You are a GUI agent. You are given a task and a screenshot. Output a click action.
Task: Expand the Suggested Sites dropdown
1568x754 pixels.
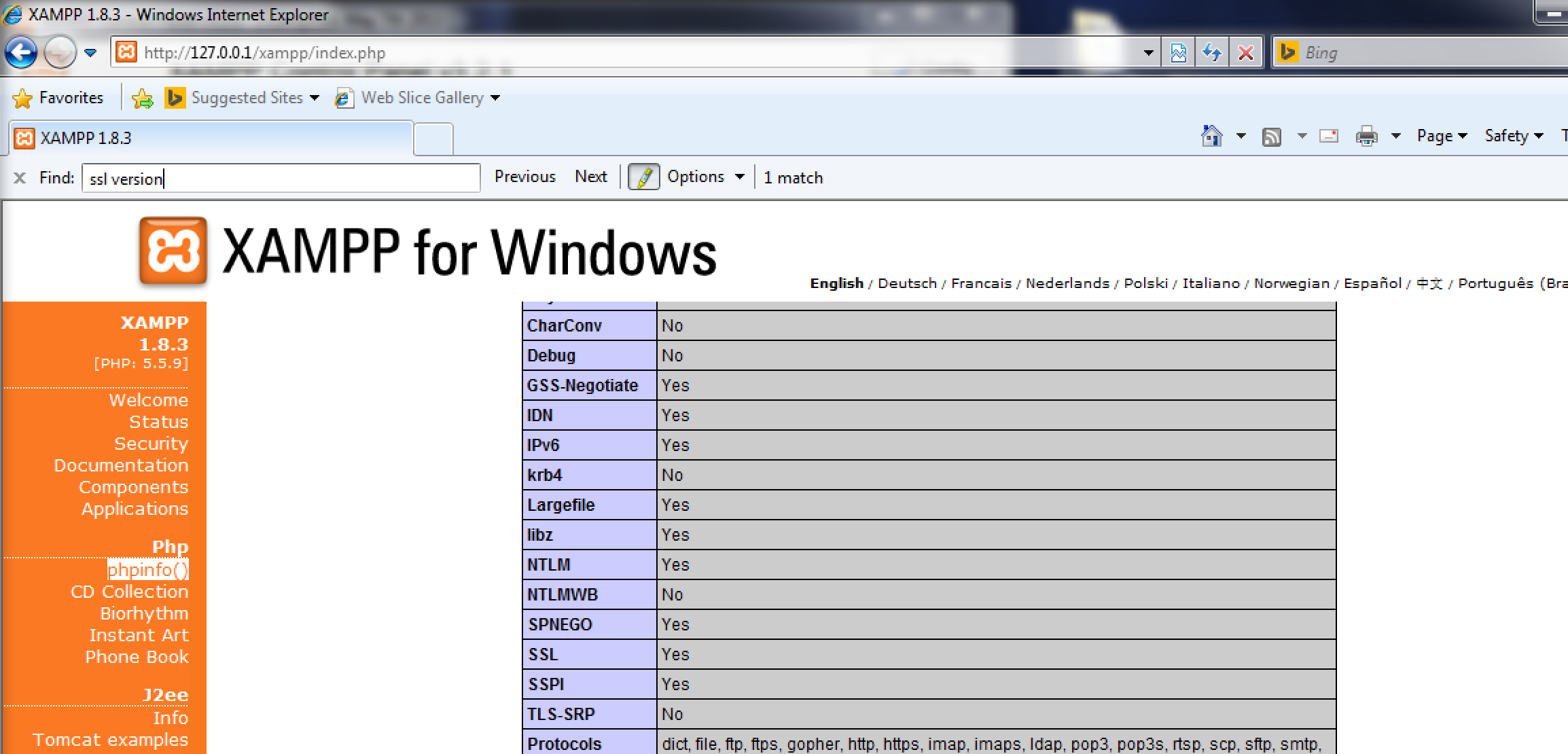(x=315, y=98)
